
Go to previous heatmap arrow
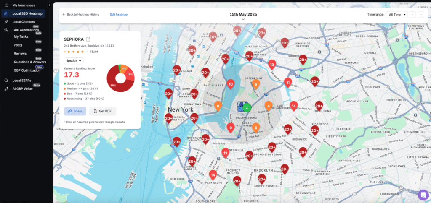pyautogui.click(x=412, y=15)
